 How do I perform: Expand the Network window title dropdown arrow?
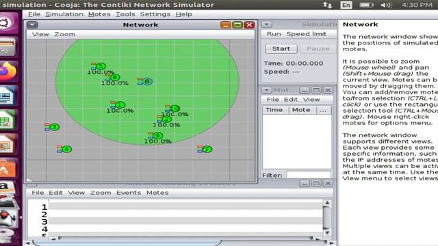[32, 25]
